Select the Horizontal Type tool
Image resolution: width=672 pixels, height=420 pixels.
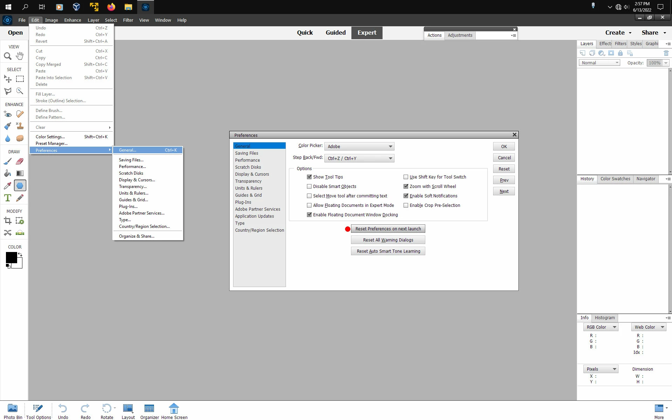[x=7, y=198]
